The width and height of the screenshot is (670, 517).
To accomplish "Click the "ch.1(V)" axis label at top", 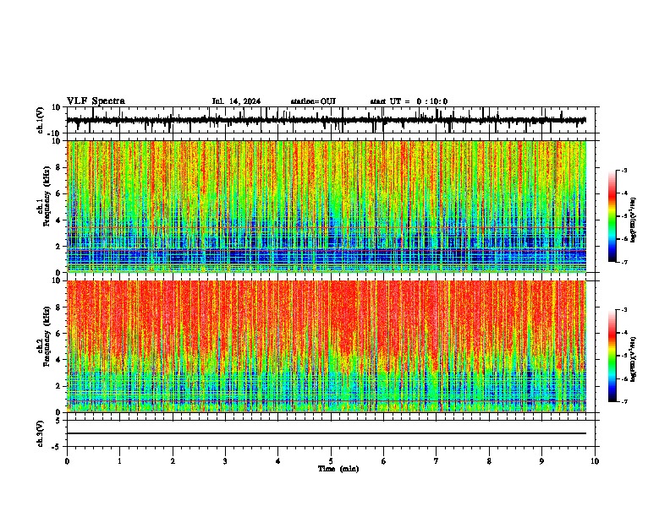I will (x=40, y=120).
